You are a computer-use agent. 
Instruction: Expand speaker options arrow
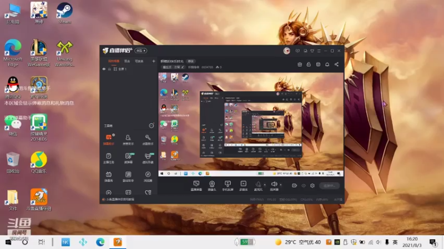coord(281,185)
